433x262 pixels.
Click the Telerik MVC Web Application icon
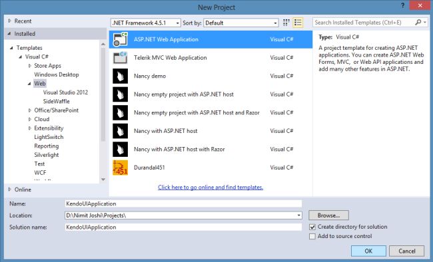(x=120, y=58)
